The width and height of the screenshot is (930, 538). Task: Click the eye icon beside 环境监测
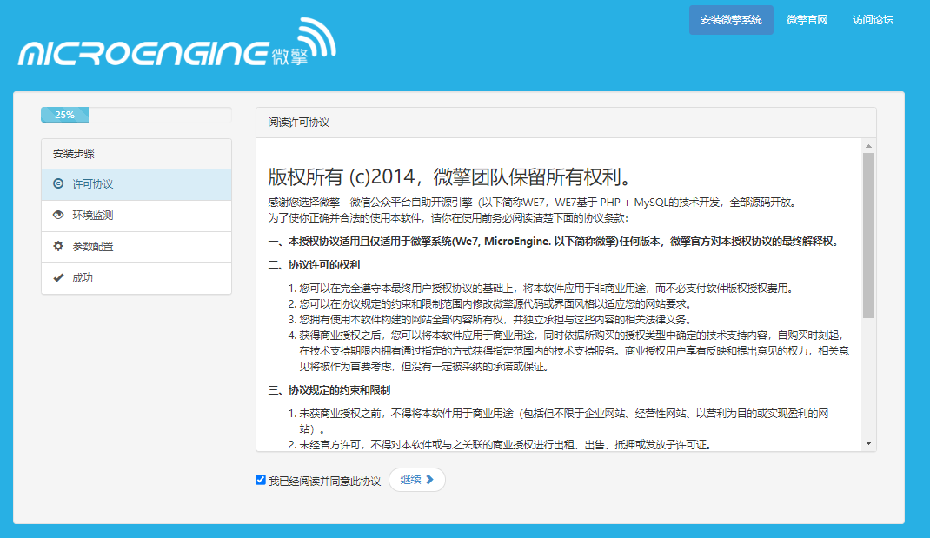click(x=58, y=216)
